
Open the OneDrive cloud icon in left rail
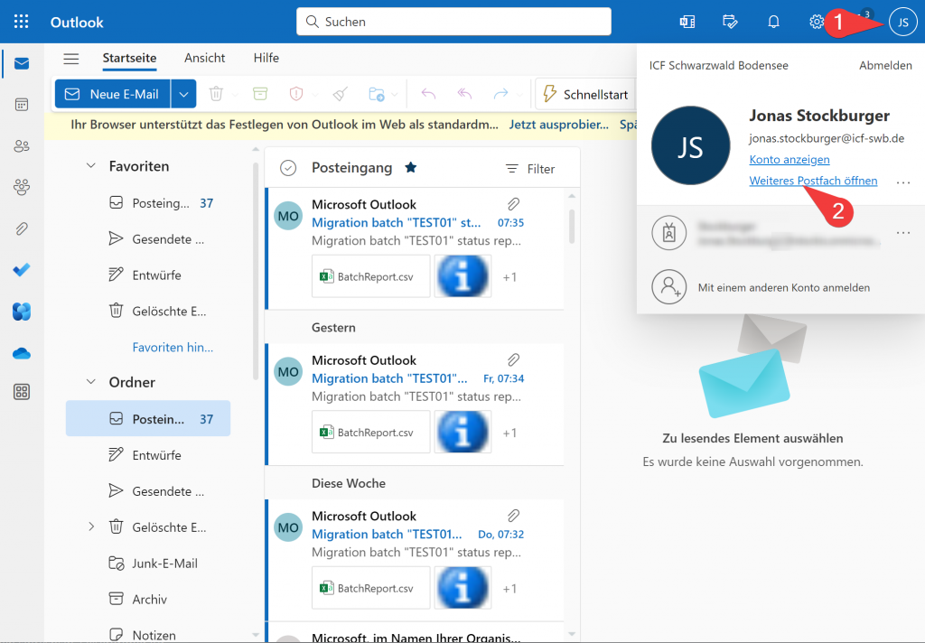pyautogui.click(x=22, y=353)
